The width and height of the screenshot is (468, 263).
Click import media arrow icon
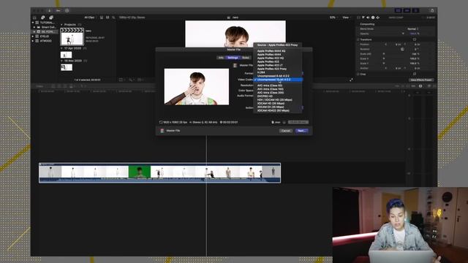tap(50, 10)
